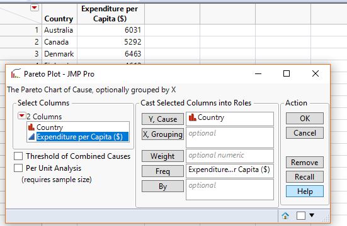Screen dimensions: 347x226
Task: Minimize the Pareto Plot dialog
Action: click(258, 73)
